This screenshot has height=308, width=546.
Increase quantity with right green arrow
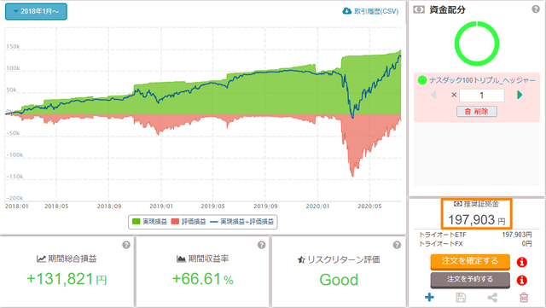pyautogui.click(x=520, y=95)
